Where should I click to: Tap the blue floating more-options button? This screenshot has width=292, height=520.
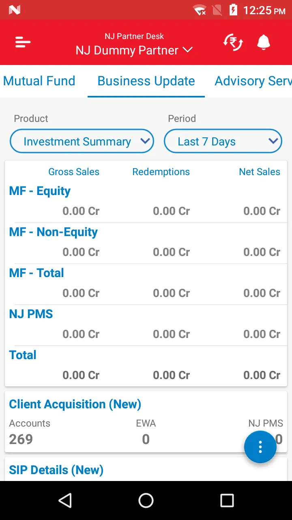[260, 446]
